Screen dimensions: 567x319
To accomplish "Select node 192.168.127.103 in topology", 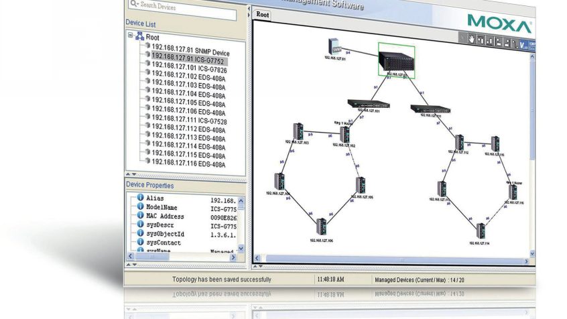I will 298,131.
